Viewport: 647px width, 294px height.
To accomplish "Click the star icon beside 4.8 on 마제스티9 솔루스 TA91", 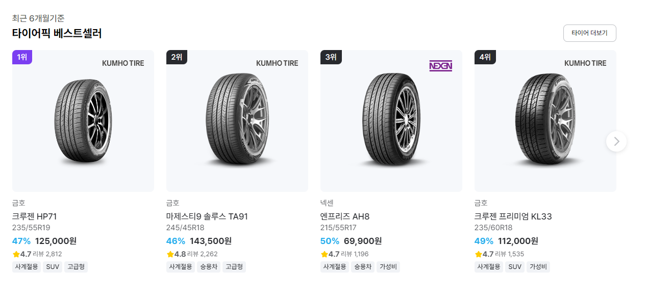I will pos(170,253).
